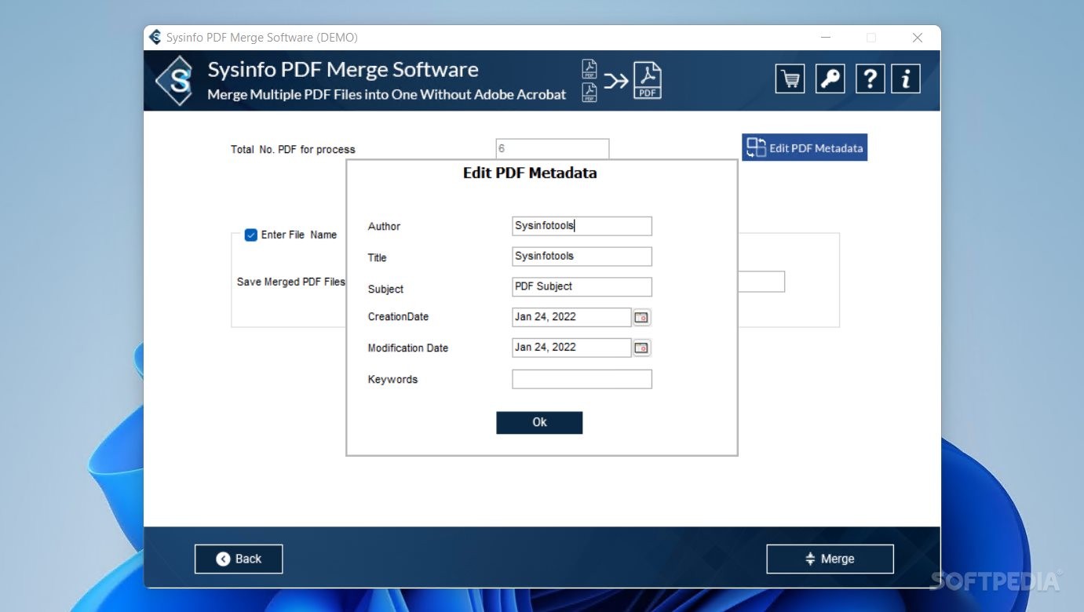Click the 'CreationDate' label

(398, 317)
